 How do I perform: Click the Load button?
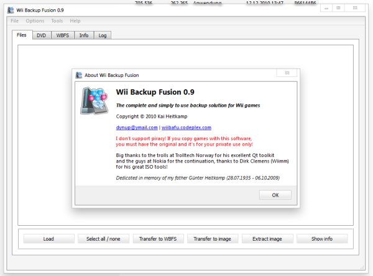coord(48,239)
